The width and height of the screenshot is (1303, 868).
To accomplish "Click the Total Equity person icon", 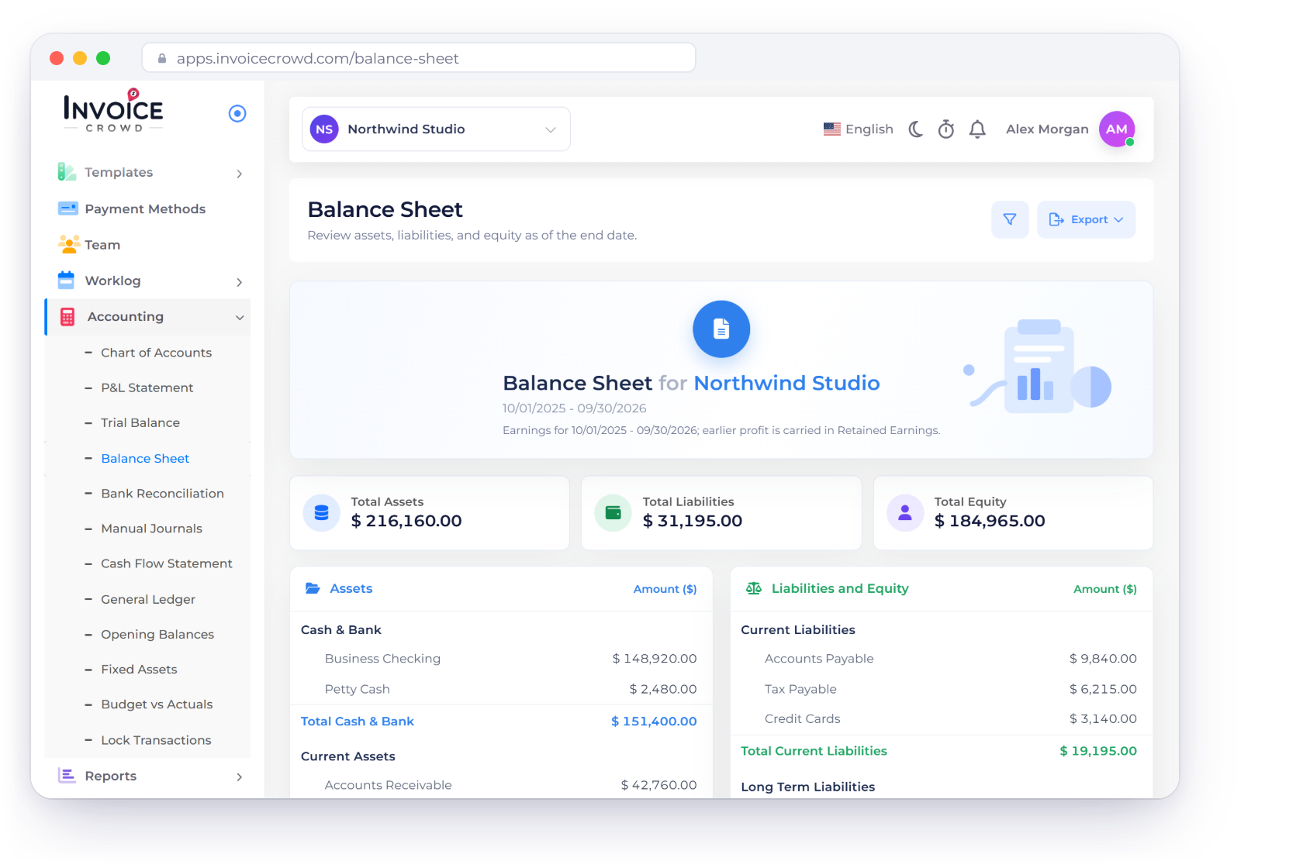I will (904, 513).
